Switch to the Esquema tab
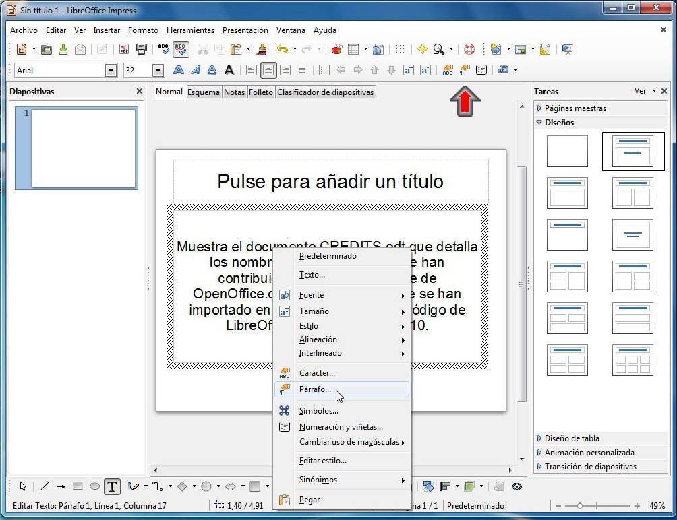 tap(204, 92)
